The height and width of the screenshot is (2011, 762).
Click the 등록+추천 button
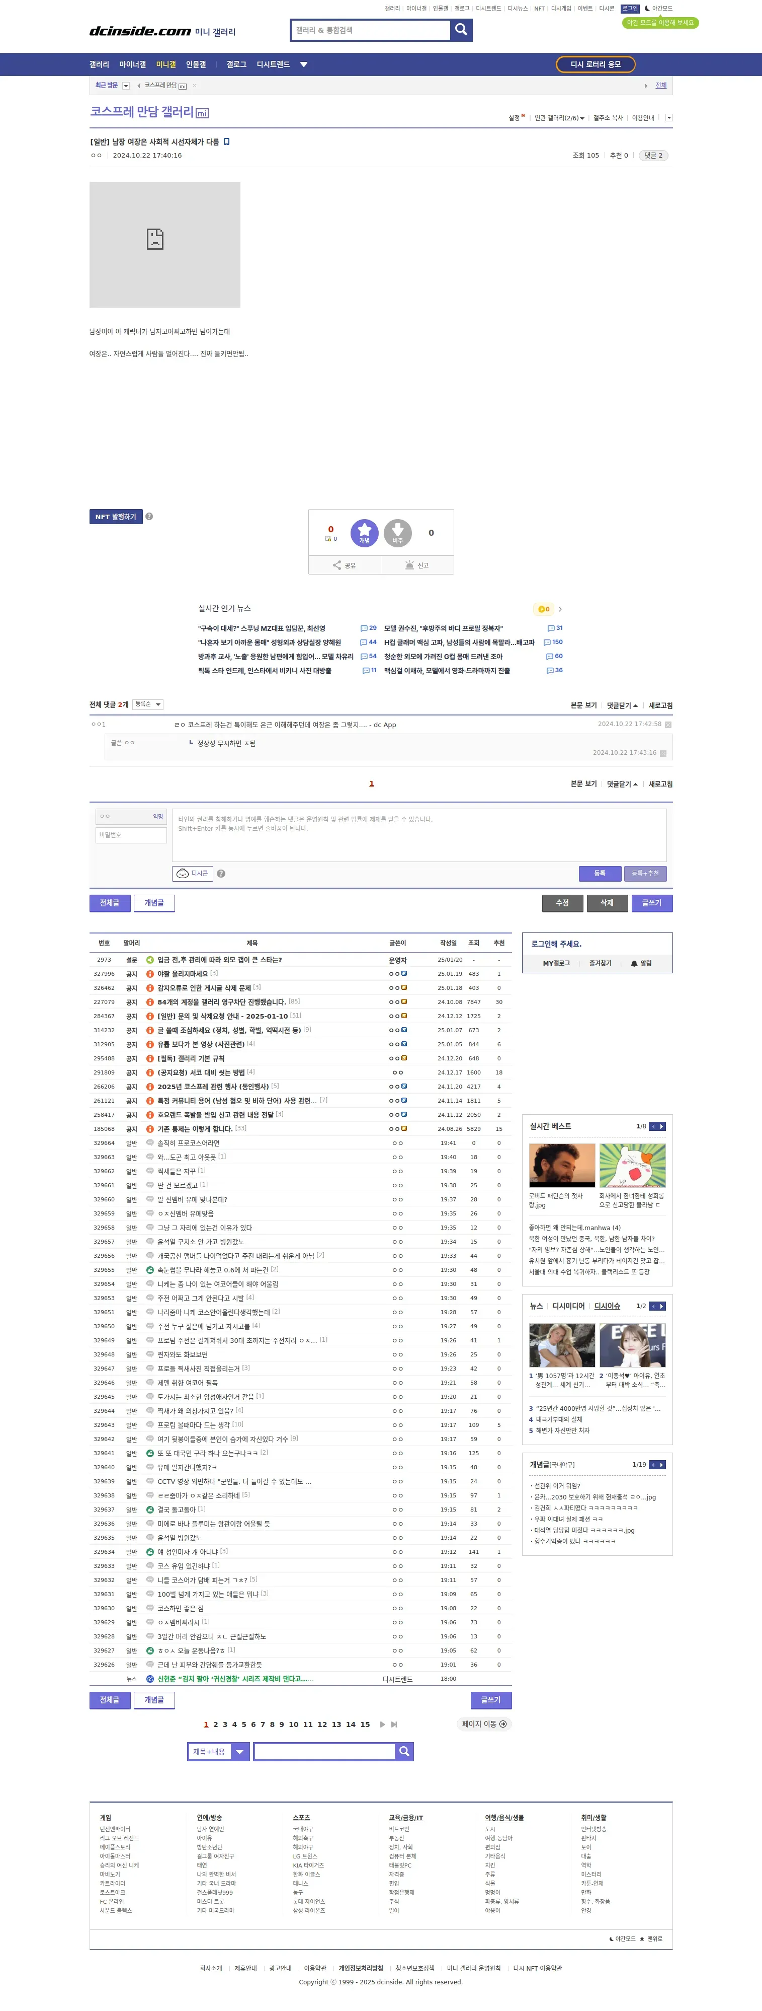tap(645, 874)
